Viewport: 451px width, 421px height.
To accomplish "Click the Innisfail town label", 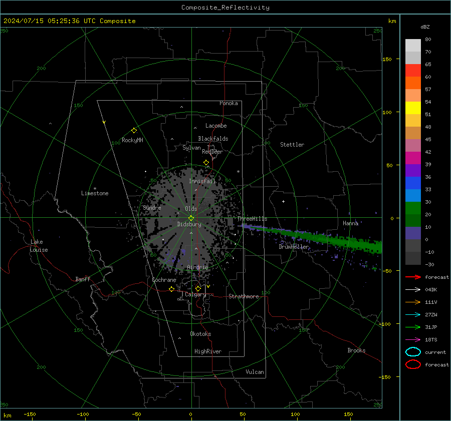I will pyautogui.click(x=202, y=181).
